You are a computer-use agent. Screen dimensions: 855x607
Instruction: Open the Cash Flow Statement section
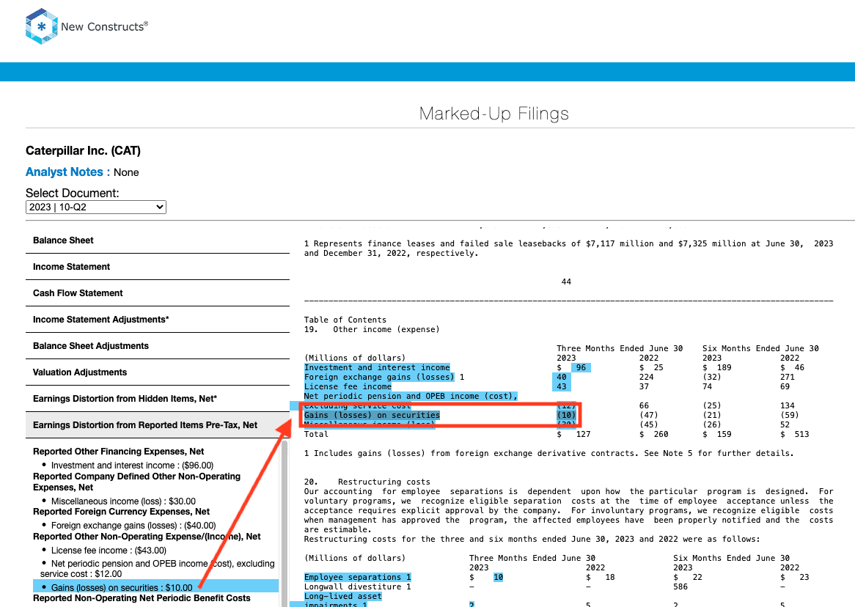tap(158, 293)
